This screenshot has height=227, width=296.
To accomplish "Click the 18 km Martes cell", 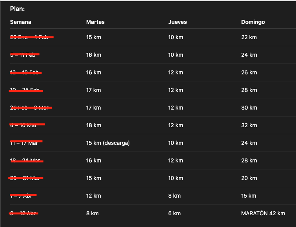I will point(94,125).
